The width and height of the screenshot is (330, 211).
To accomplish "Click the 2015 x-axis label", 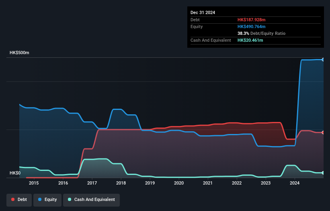I will [x=34, y=183].
